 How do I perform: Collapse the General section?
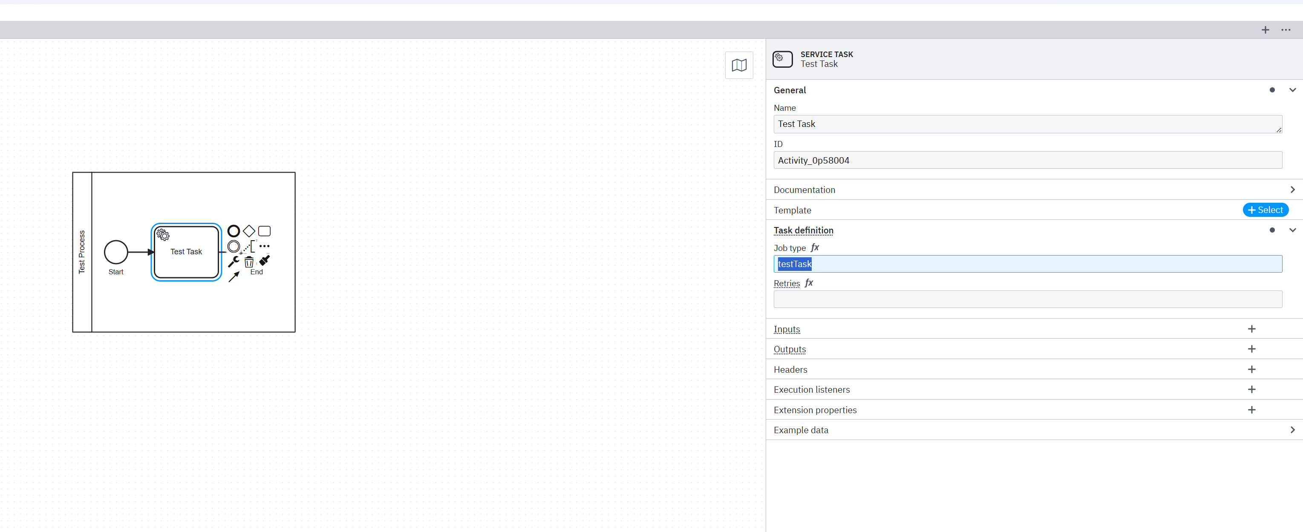1292,90
